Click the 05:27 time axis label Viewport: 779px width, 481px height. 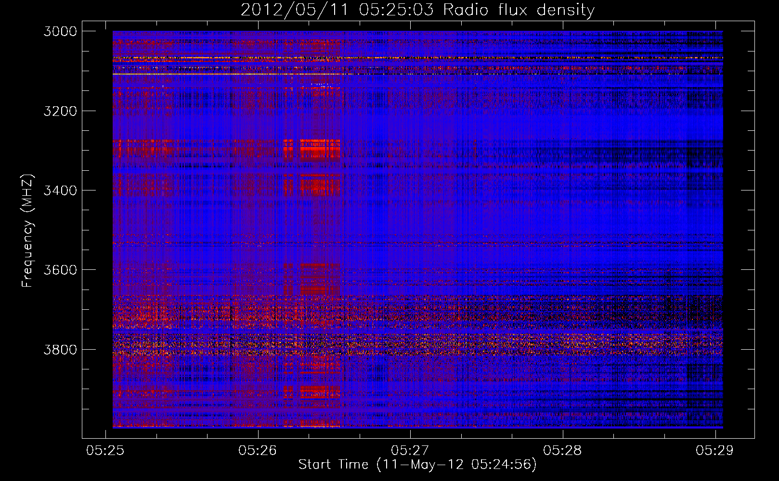410,450
